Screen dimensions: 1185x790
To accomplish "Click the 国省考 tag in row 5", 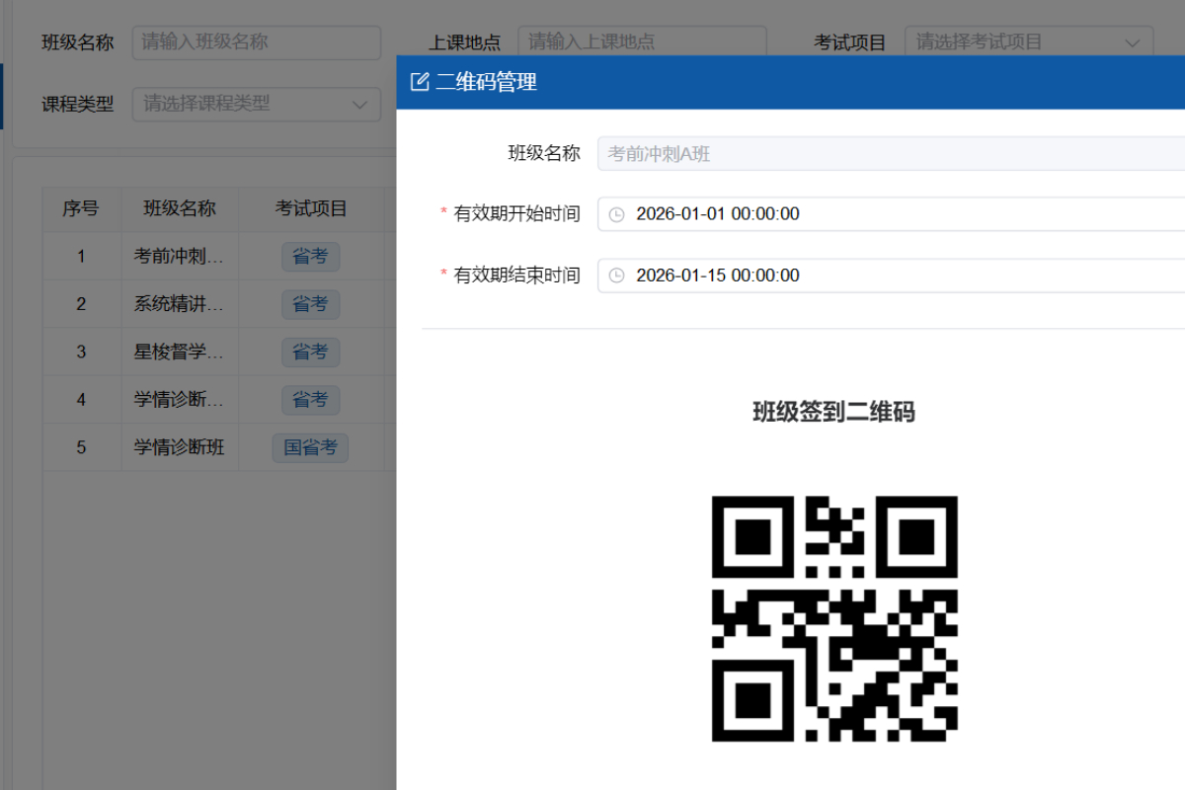I will click(310, 448).
